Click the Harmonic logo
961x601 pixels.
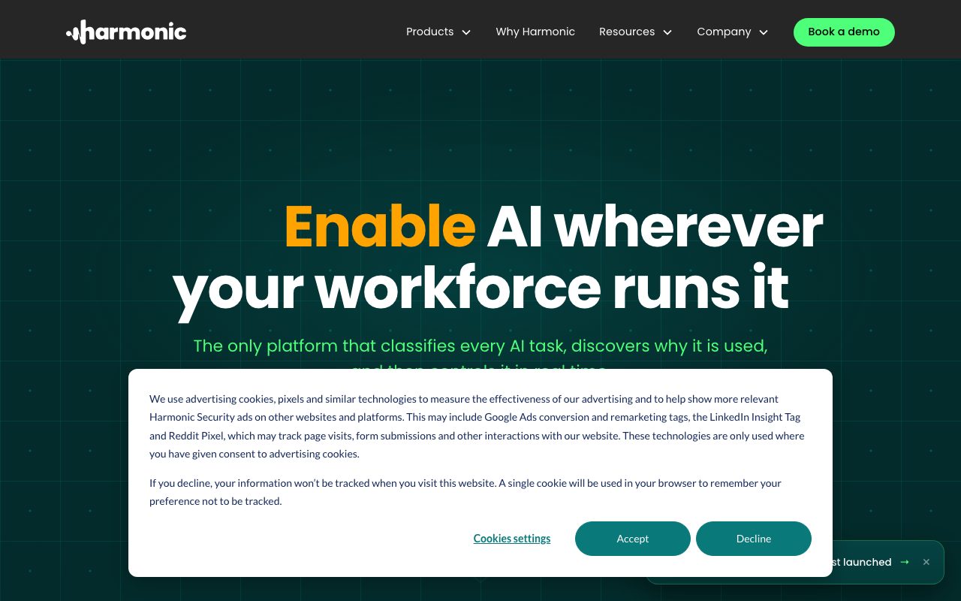click(126, 32)
